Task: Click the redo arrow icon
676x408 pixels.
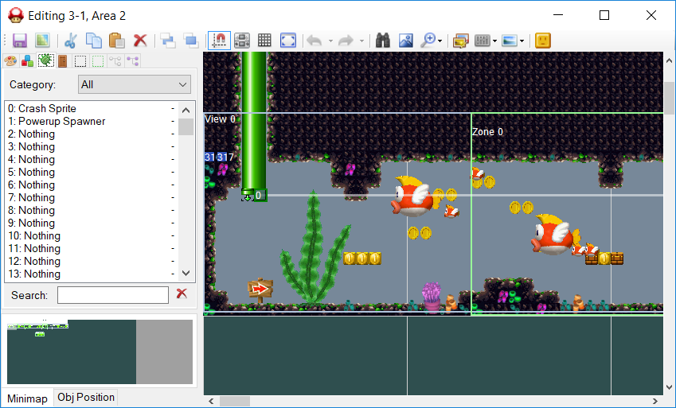Action: tap(346, 41)
